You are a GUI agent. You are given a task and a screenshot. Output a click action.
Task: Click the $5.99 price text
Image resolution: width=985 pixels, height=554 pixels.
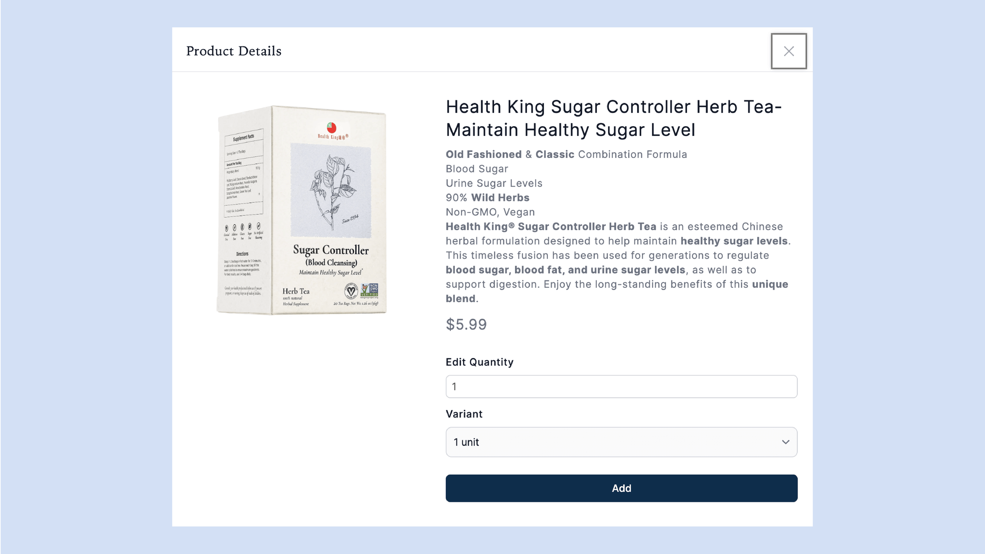(x=466, y=325)
